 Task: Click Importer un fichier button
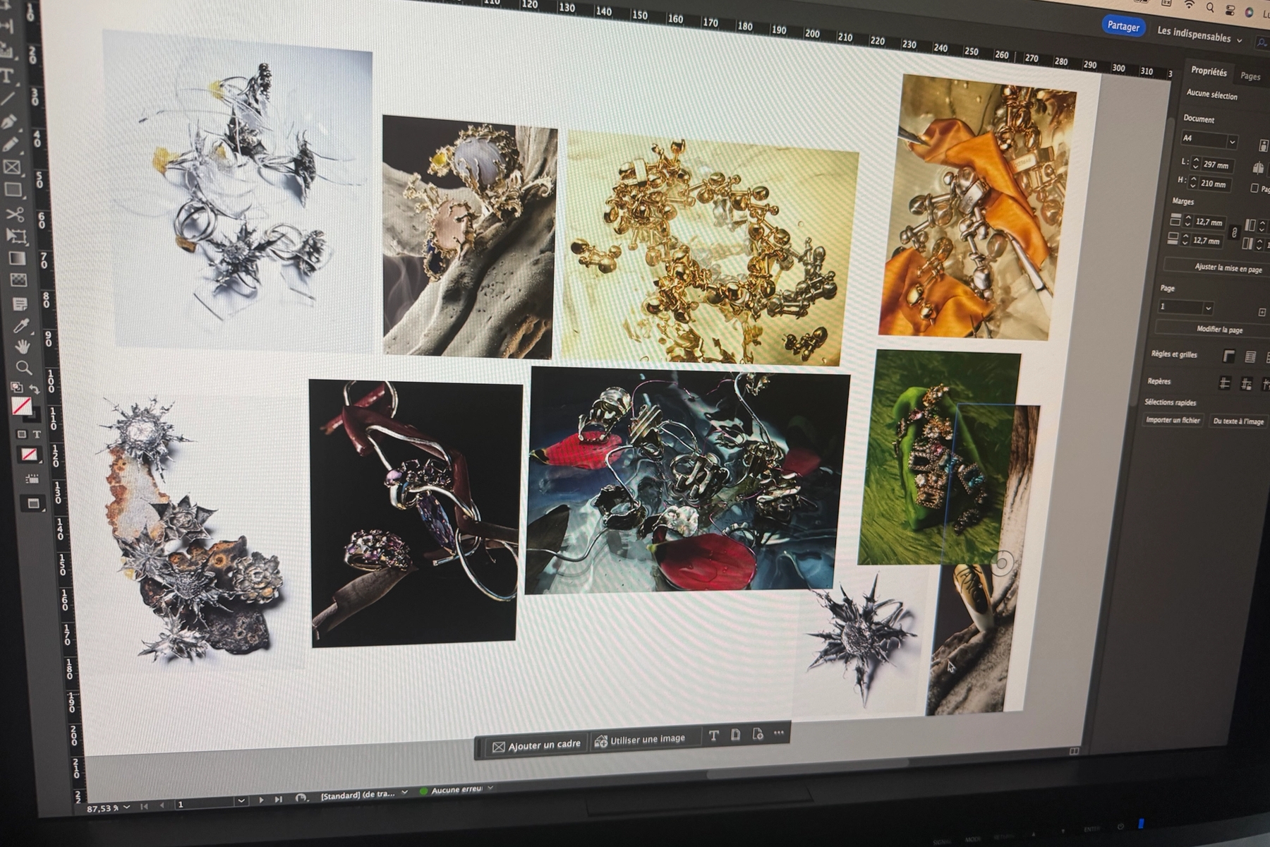1172,420
